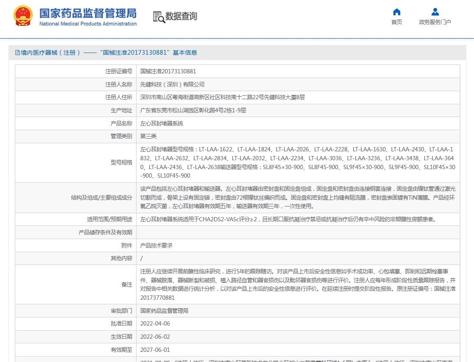Click 适用范围/预期用途 label
Screen dimensions: 474x362
point(110,220)
